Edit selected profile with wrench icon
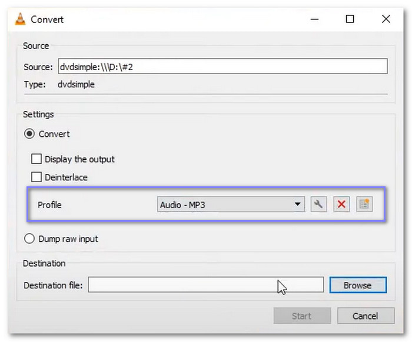The height and width of the screenshot is (342, 412). tap(318, 204)
